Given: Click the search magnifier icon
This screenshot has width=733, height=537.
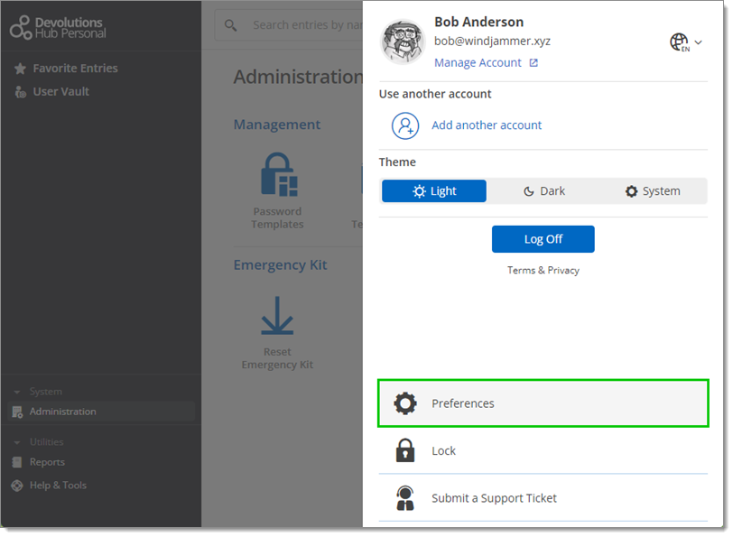Looking at the screenshot, I should point(230,25).
